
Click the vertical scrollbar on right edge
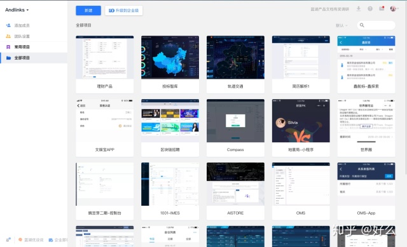coord(406,88)
